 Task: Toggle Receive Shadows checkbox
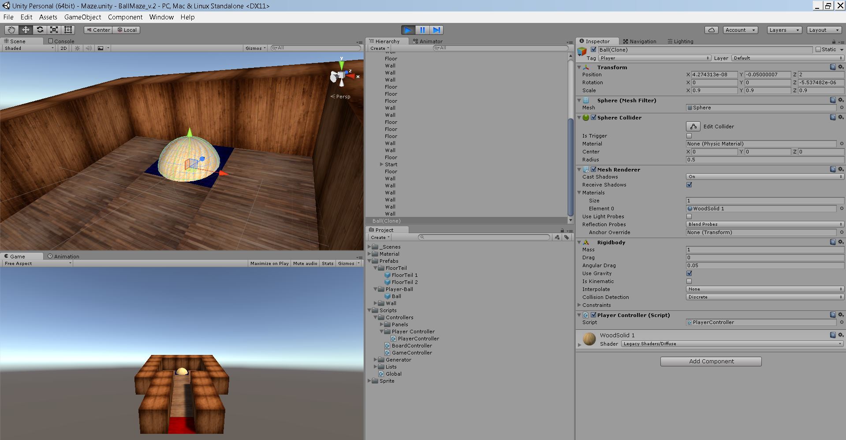[x=689, y=185]
